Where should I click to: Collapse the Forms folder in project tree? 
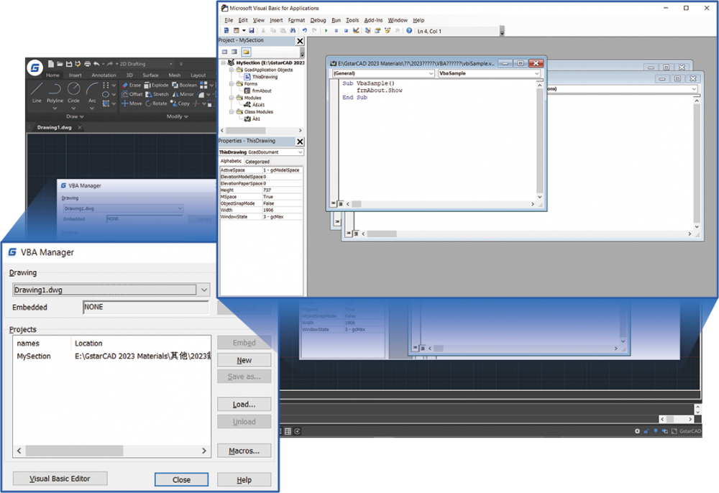pyautogui.click(x=232, y=84)
